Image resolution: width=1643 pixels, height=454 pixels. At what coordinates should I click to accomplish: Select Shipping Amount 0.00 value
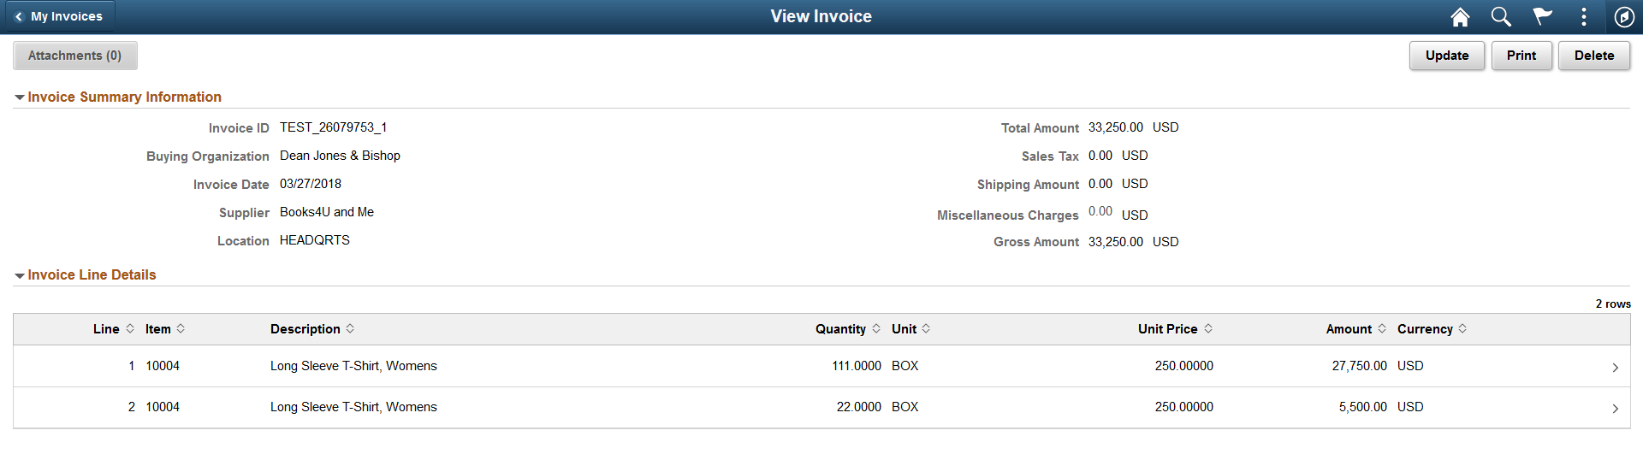[x=1100, y=184]
